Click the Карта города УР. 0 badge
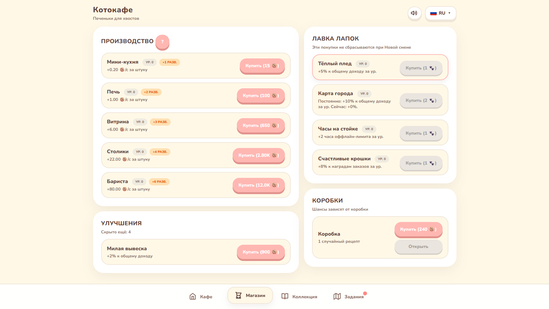Image resolution: width=549 pixels, height=309 pixels. (x=364, y=94)
